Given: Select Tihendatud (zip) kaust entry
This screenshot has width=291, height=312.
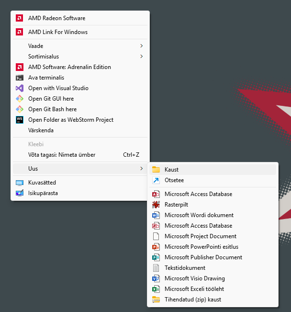Looking at the screenshot, I should pos(192,300).
